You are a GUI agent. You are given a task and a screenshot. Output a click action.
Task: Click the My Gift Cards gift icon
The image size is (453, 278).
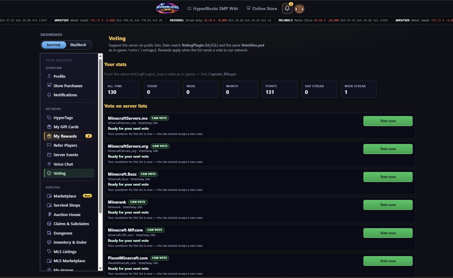[x=49, y=127]
